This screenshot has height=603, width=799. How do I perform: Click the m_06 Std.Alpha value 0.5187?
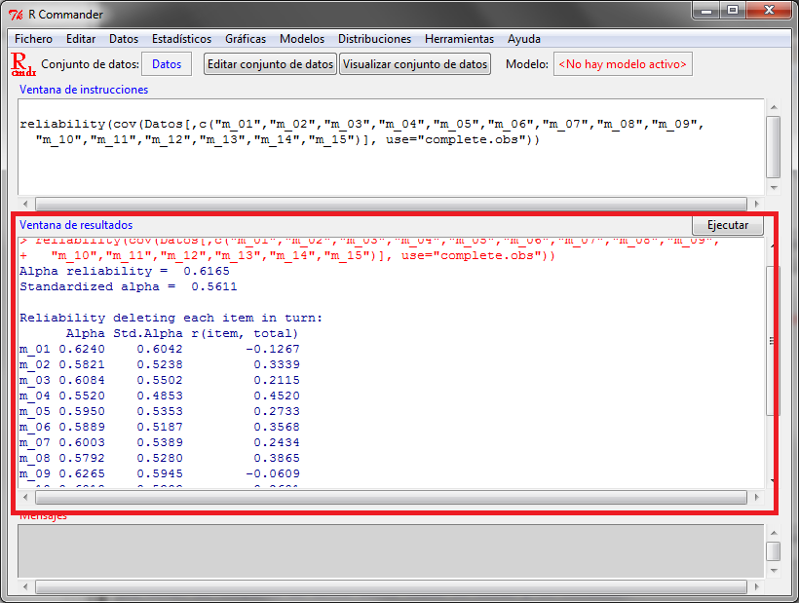pos(160,427)
